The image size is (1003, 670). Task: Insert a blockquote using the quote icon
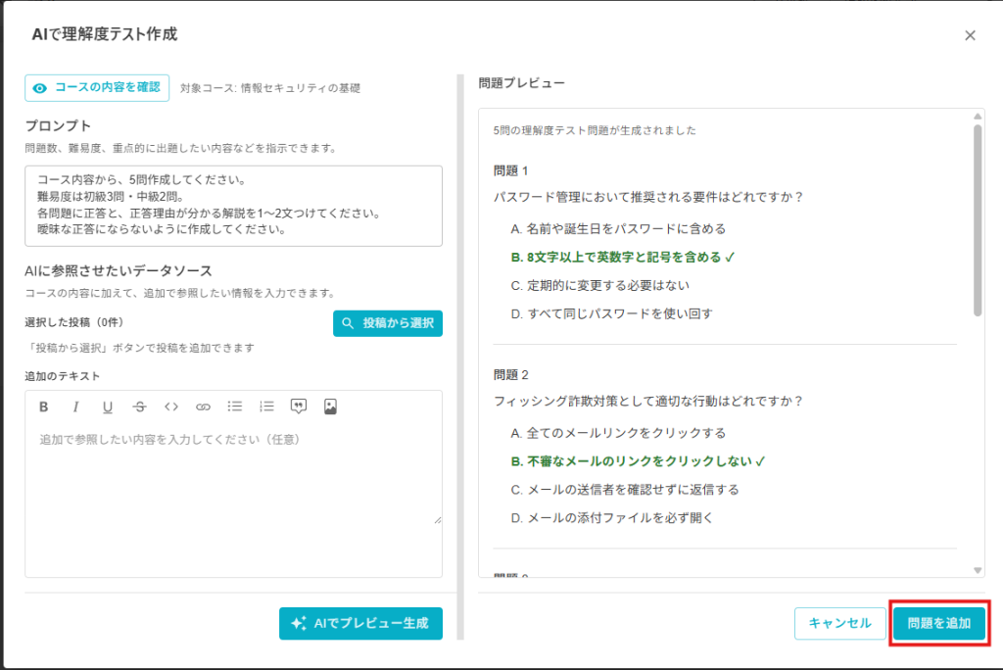(x=299, y=407)
